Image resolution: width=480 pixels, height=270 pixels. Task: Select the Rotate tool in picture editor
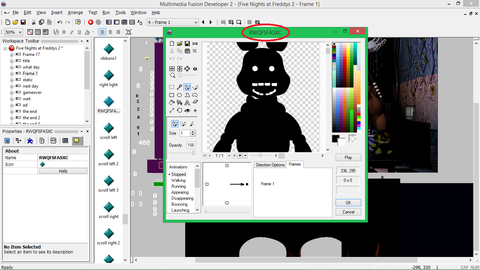pos(180,110)
